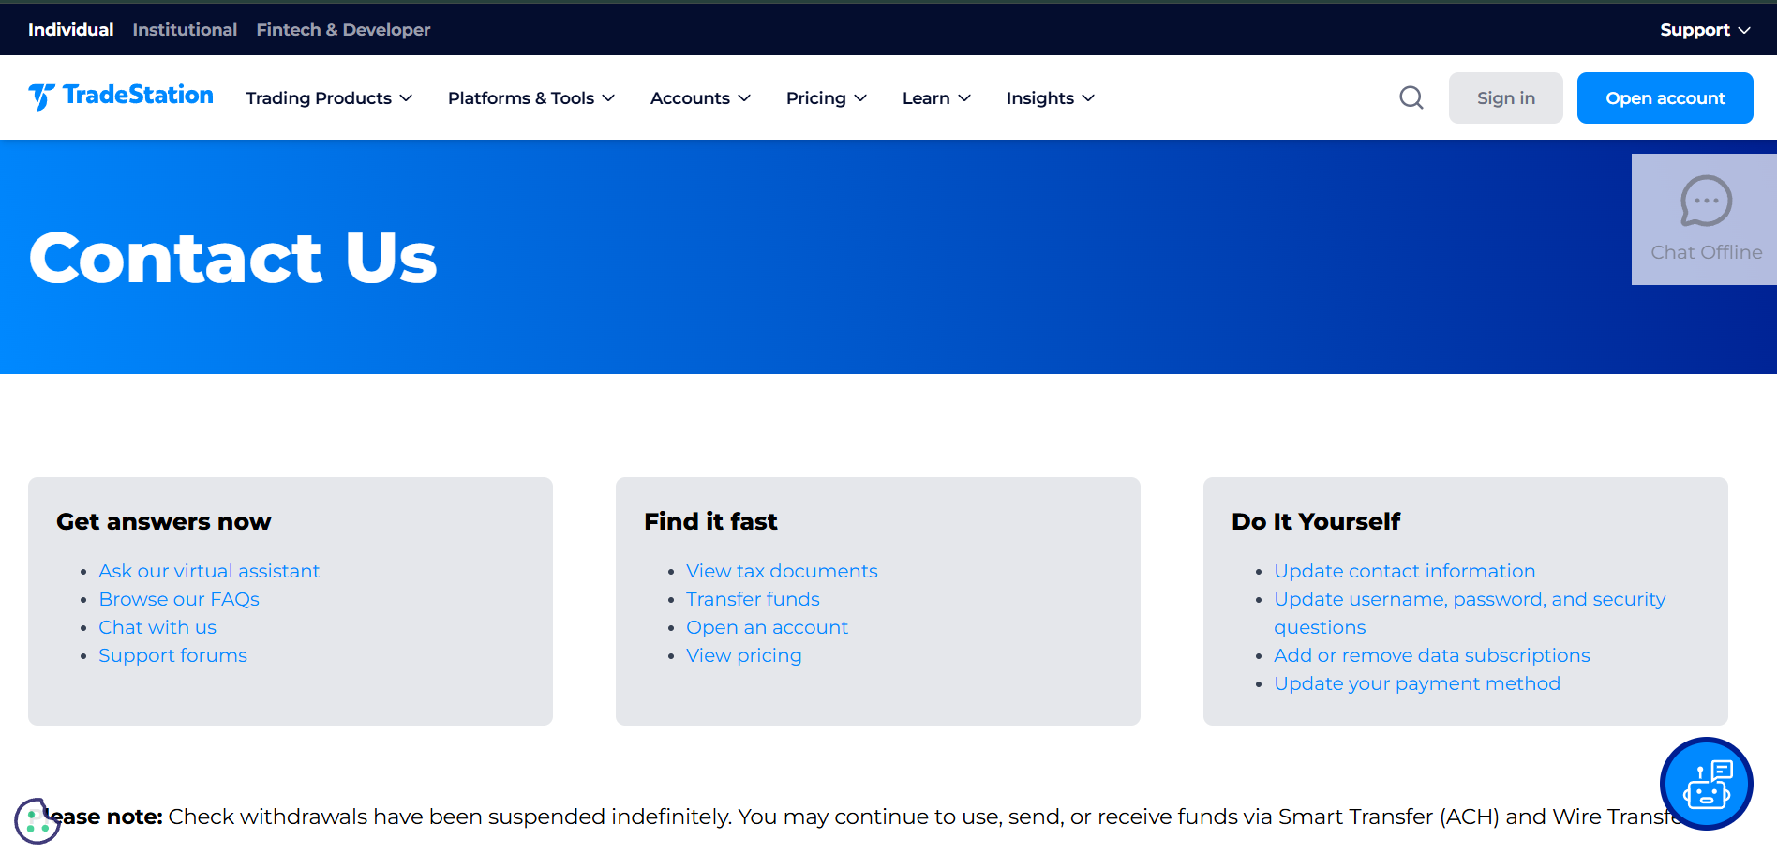Expand the Support dropdown
The image size is (1777, 854).
point(1704,30)
